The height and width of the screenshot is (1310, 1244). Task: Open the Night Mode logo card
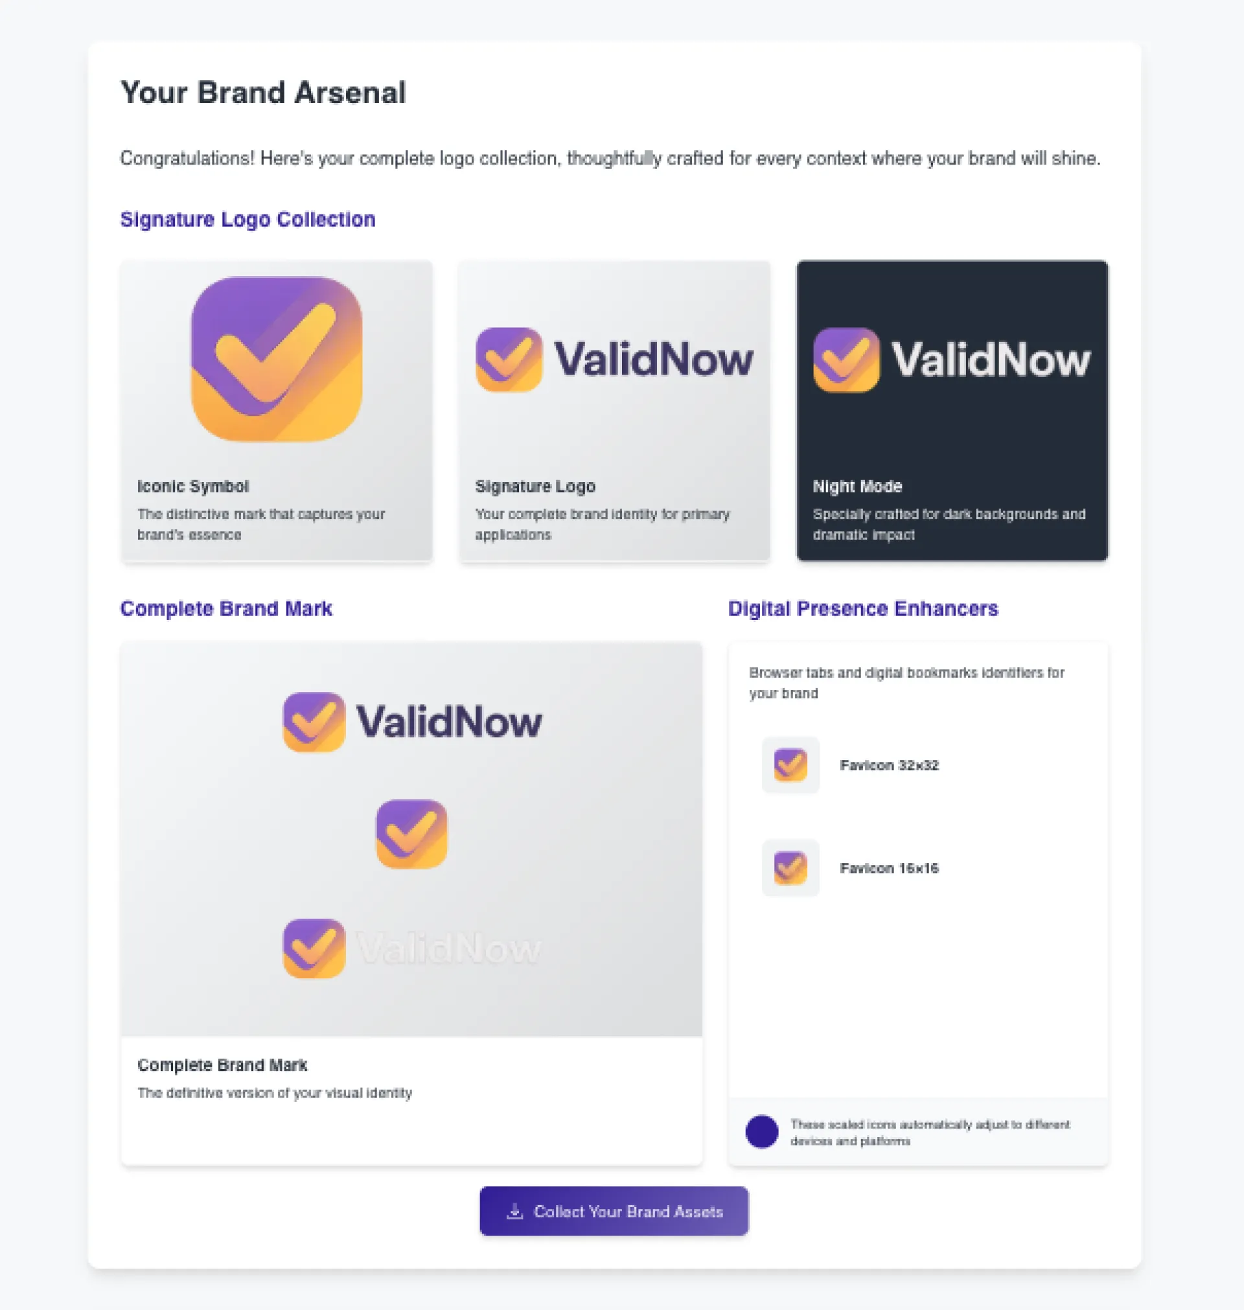tap(952, 410)
